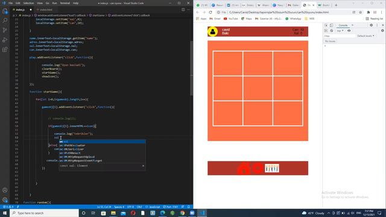Screen dimensions: 386x217
Task: Click the console Filter input field
Action: tap(340, 36)
